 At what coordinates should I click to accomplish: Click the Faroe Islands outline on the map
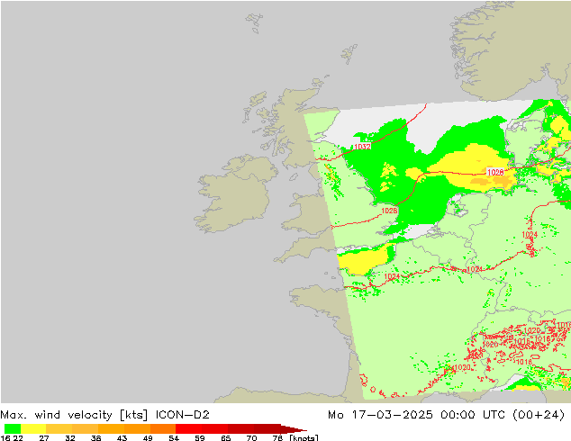point(255,22)
